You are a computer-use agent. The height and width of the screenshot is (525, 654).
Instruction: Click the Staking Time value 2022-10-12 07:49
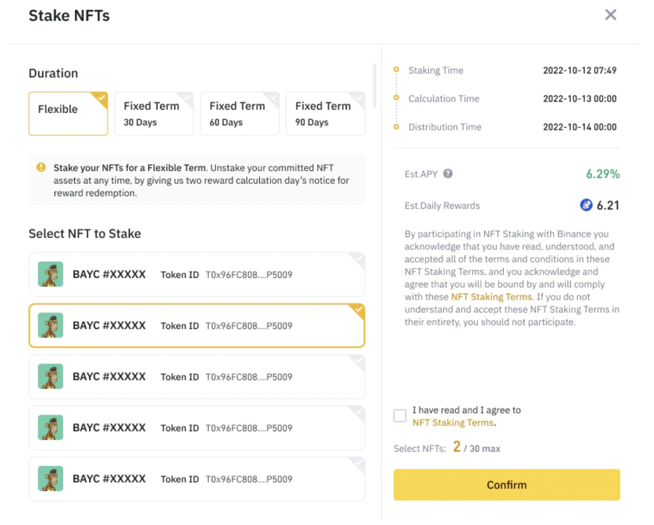coord(580,70)
